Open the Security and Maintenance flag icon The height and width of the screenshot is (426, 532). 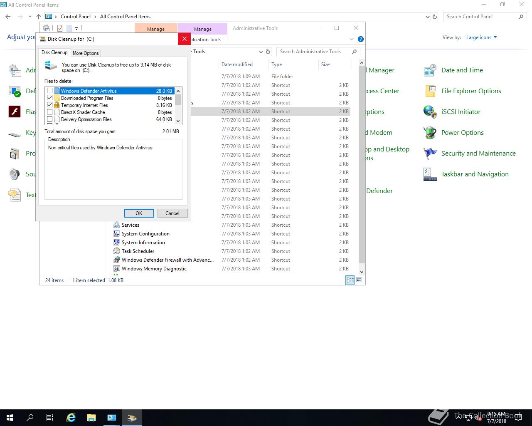coord(430,154)
